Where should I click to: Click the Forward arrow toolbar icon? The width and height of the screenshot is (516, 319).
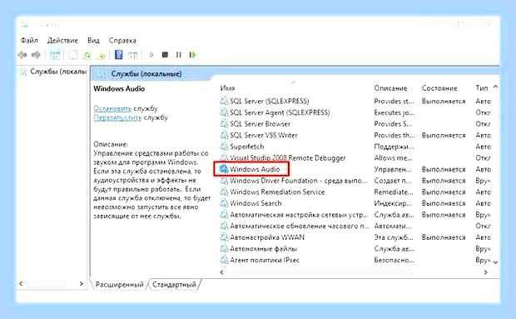(x=36, y=55)
